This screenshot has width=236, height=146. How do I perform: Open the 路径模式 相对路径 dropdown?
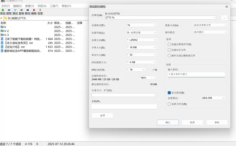coord(210,32)
